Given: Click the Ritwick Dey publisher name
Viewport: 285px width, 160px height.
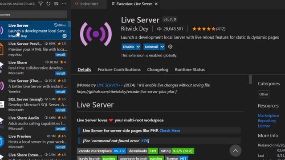Looking at the screenshot, I should pos(134,29).
